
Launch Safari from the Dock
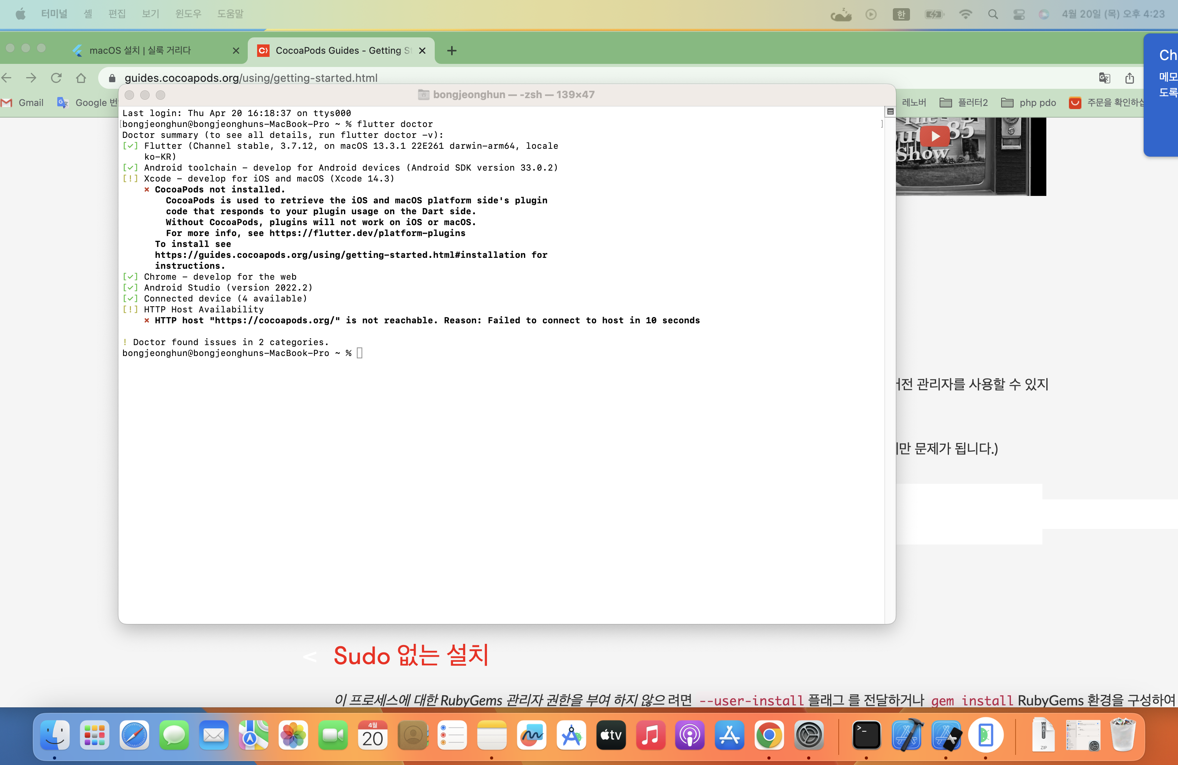134,735
